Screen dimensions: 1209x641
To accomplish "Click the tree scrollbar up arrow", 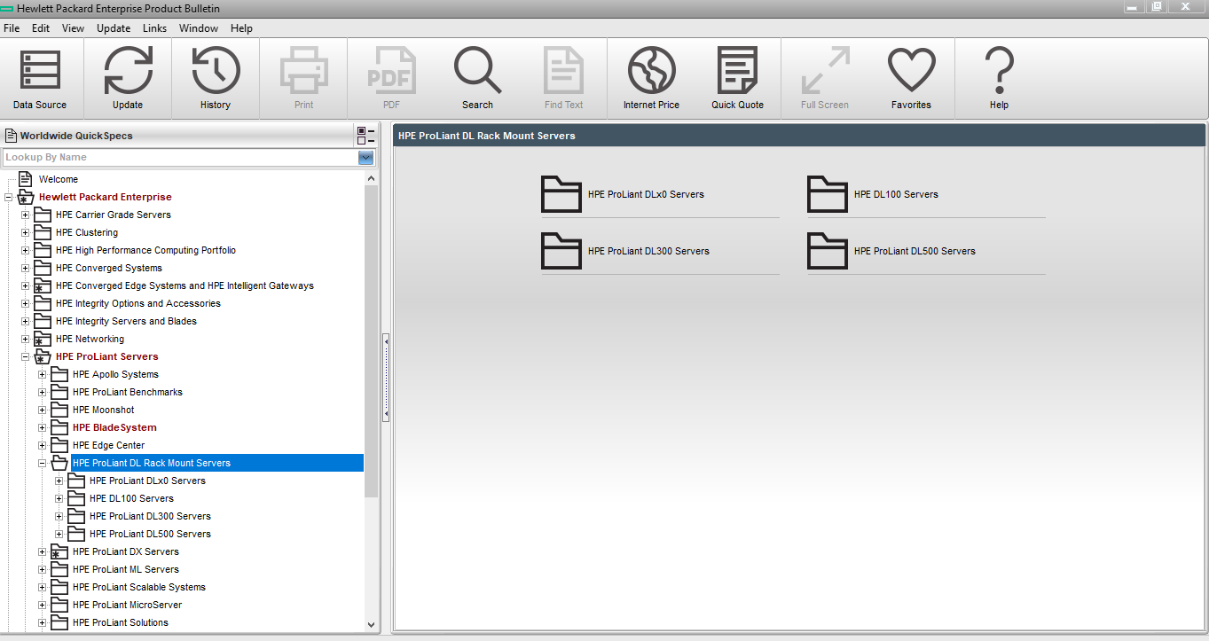I will point(371,177).
